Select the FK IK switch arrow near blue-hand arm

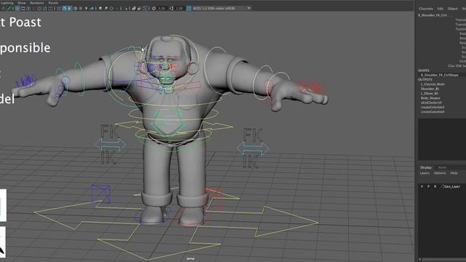(x=110, y=145)
